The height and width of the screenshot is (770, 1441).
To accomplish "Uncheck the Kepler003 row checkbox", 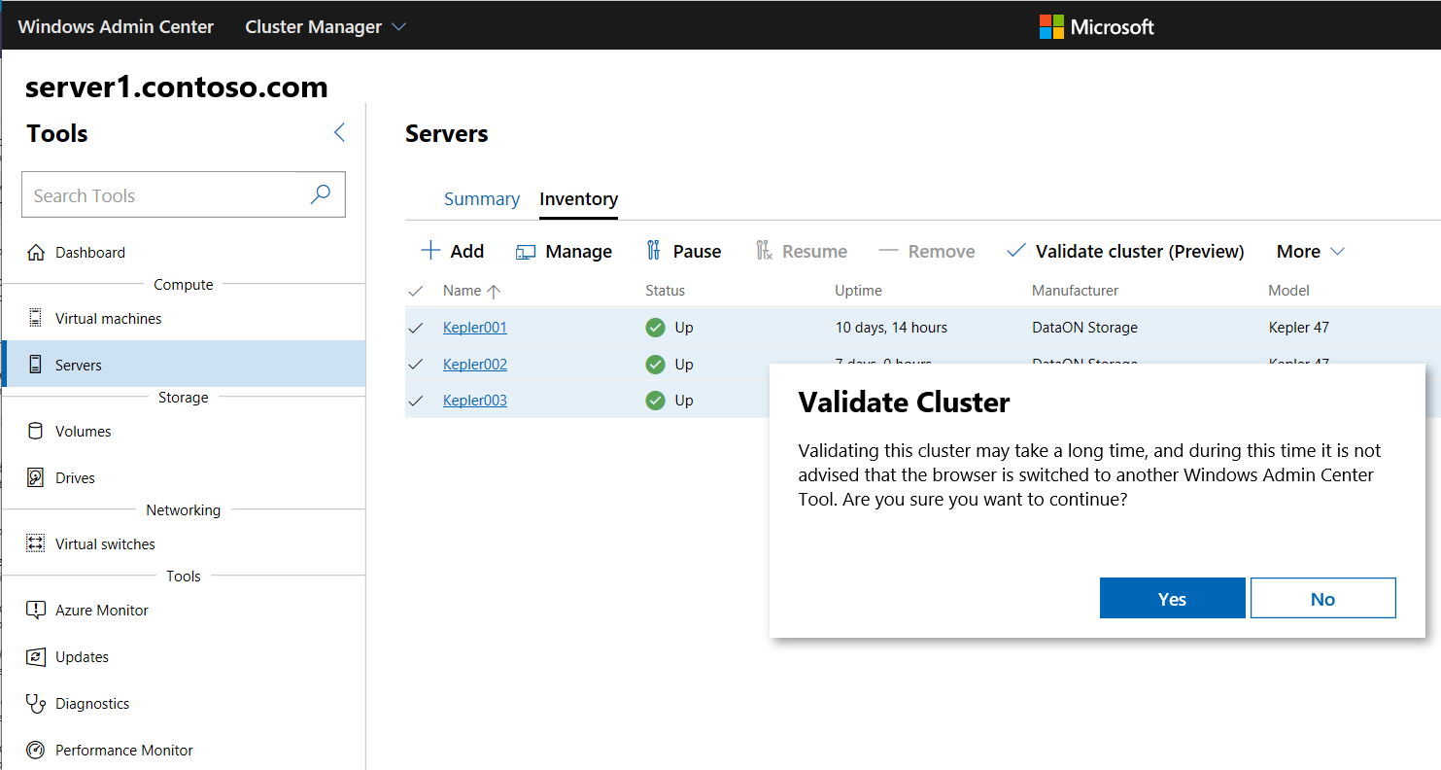I will tap(416, 400).
